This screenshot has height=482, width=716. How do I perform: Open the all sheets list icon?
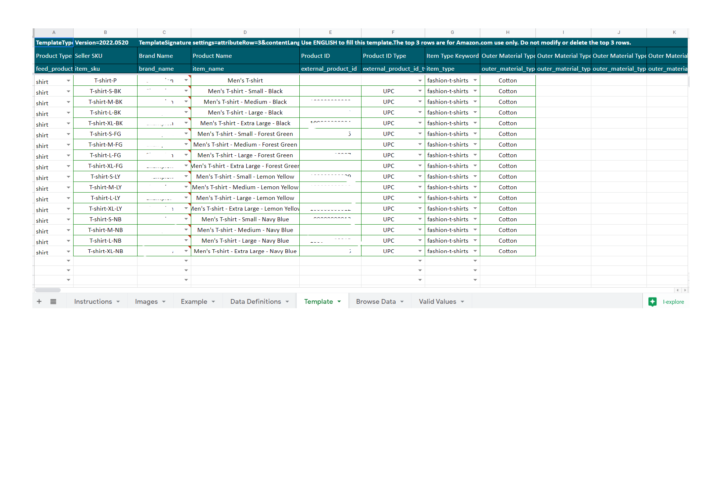(53, 302)
